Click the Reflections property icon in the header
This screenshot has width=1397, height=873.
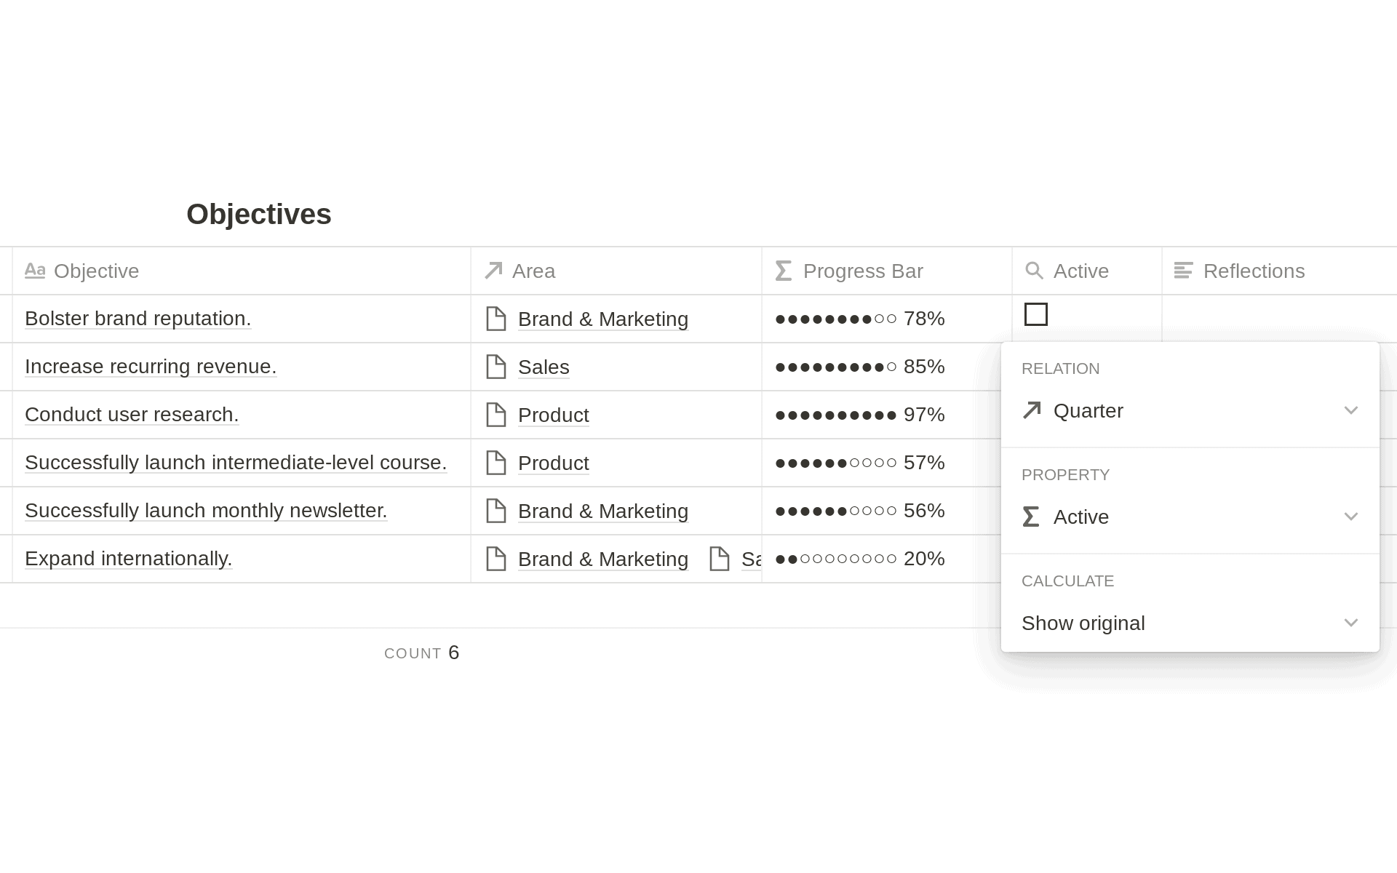click(1184, 270)
